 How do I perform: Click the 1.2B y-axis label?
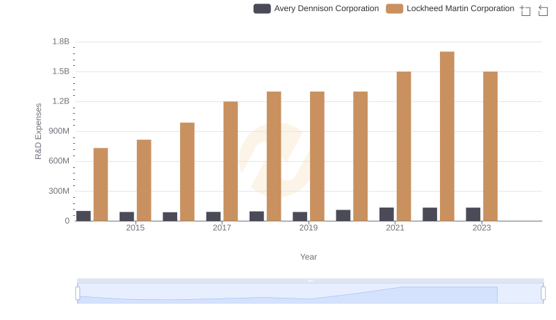coord(61,101)
